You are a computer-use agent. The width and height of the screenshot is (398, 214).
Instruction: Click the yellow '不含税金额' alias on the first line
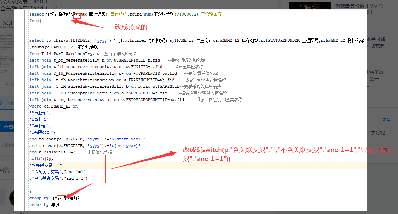[211, 14]
